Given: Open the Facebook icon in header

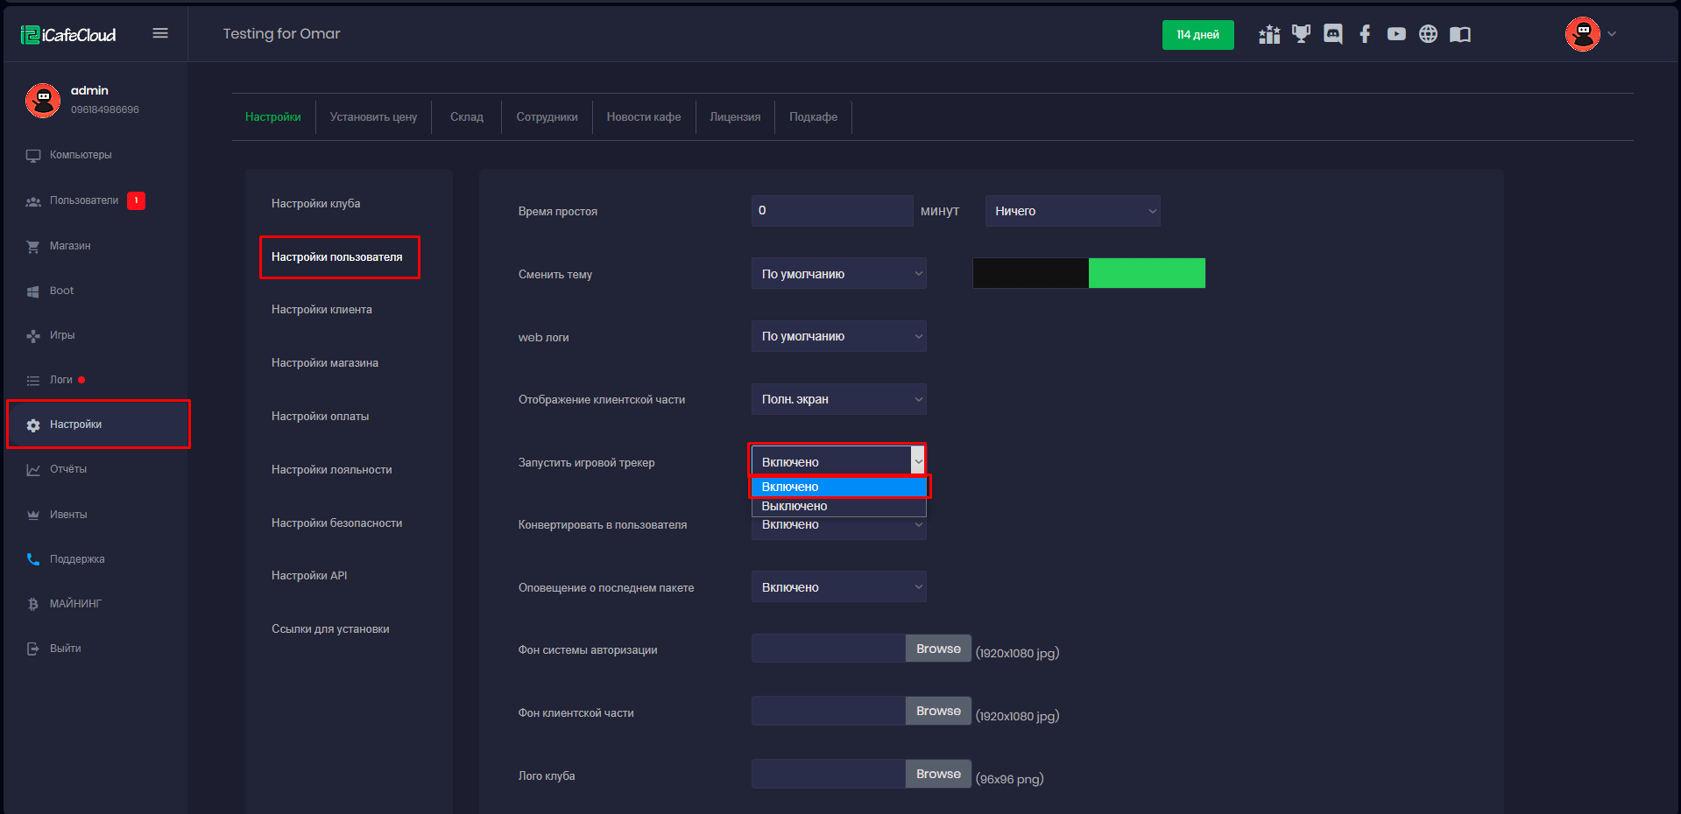Looking at the screenshot, I should [x=1365, y=34].
